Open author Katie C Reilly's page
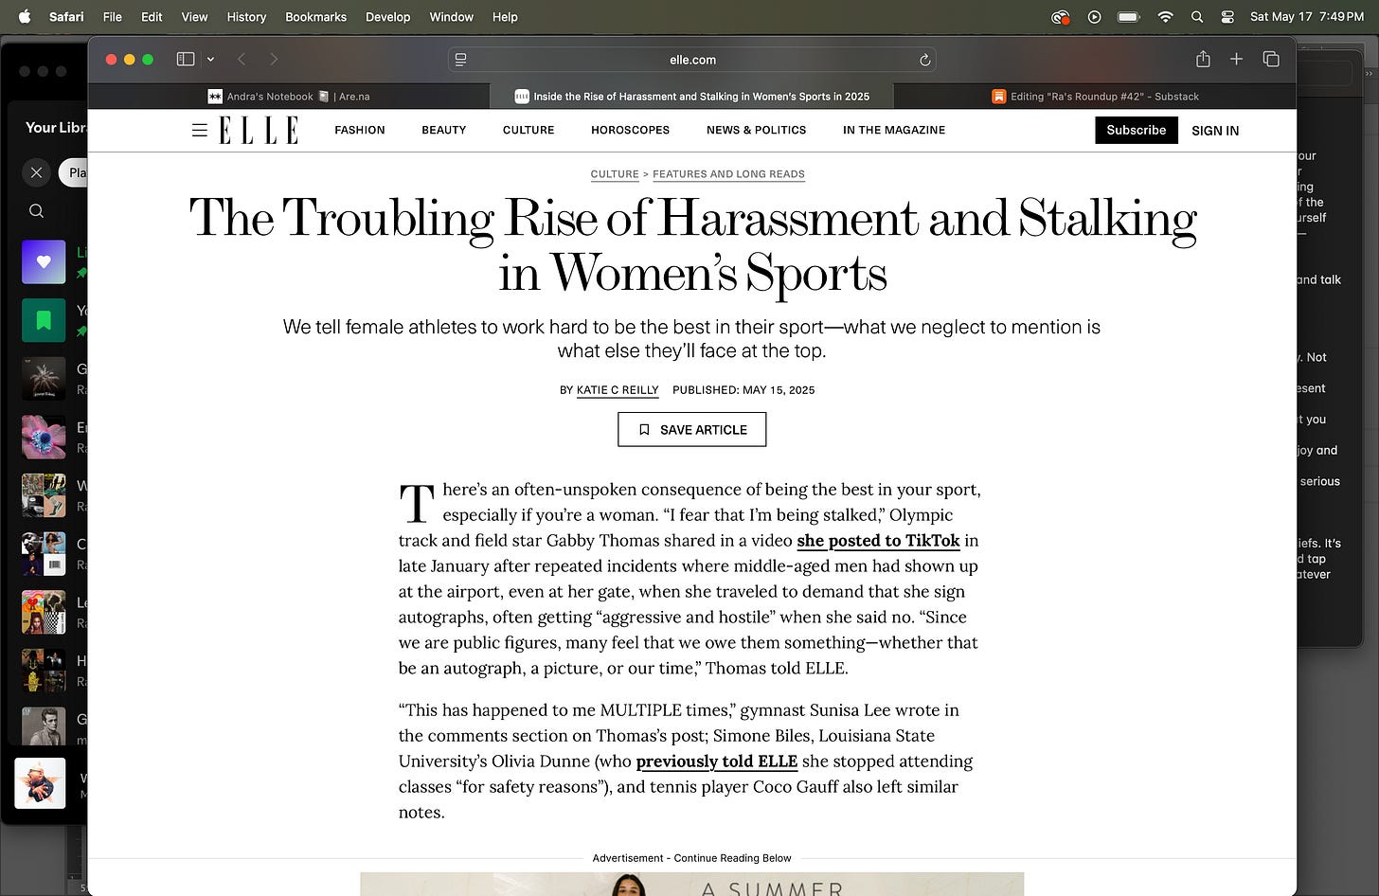The height and width of the screenshot is (896, 1379). (x=618, y=390)
